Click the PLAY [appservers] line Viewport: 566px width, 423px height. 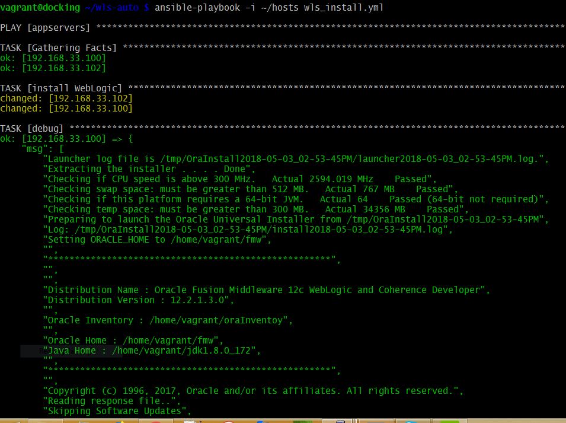[x=44, y=27]
